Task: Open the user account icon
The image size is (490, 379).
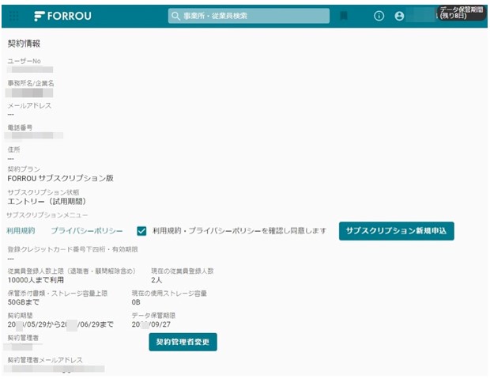Action: coord(399,16)
